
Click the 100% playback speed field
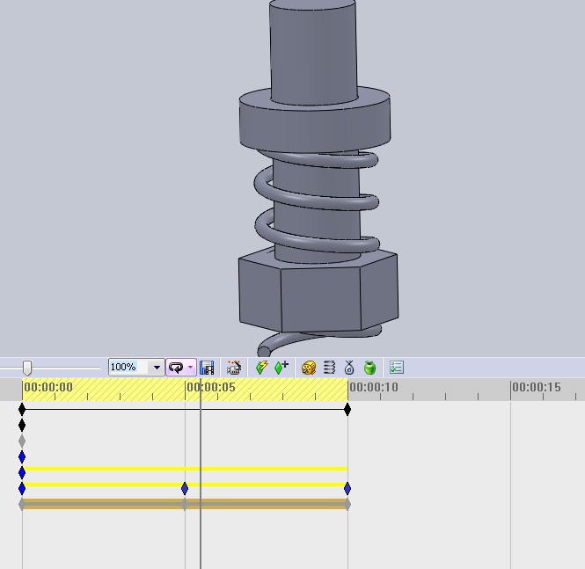pos(128,368)
